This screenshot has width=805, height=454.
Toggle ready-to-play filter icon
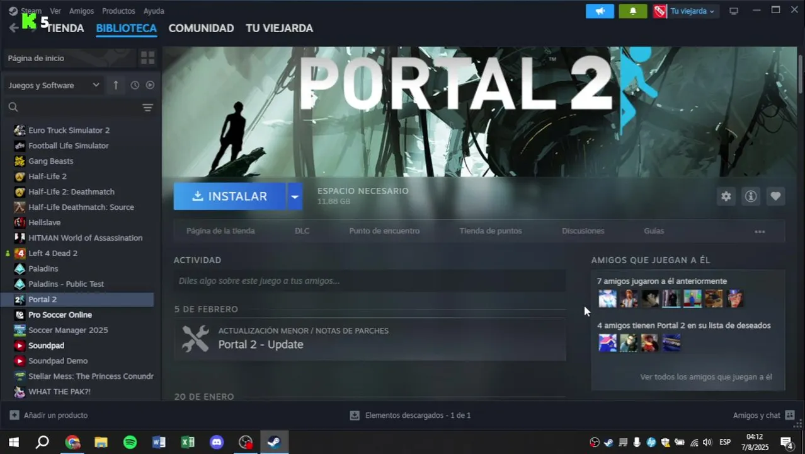(150, 85)
